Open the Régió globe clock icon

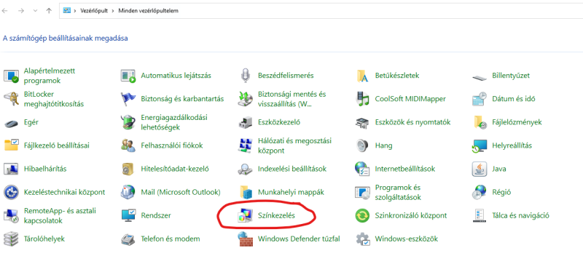(x=480, y=192)
